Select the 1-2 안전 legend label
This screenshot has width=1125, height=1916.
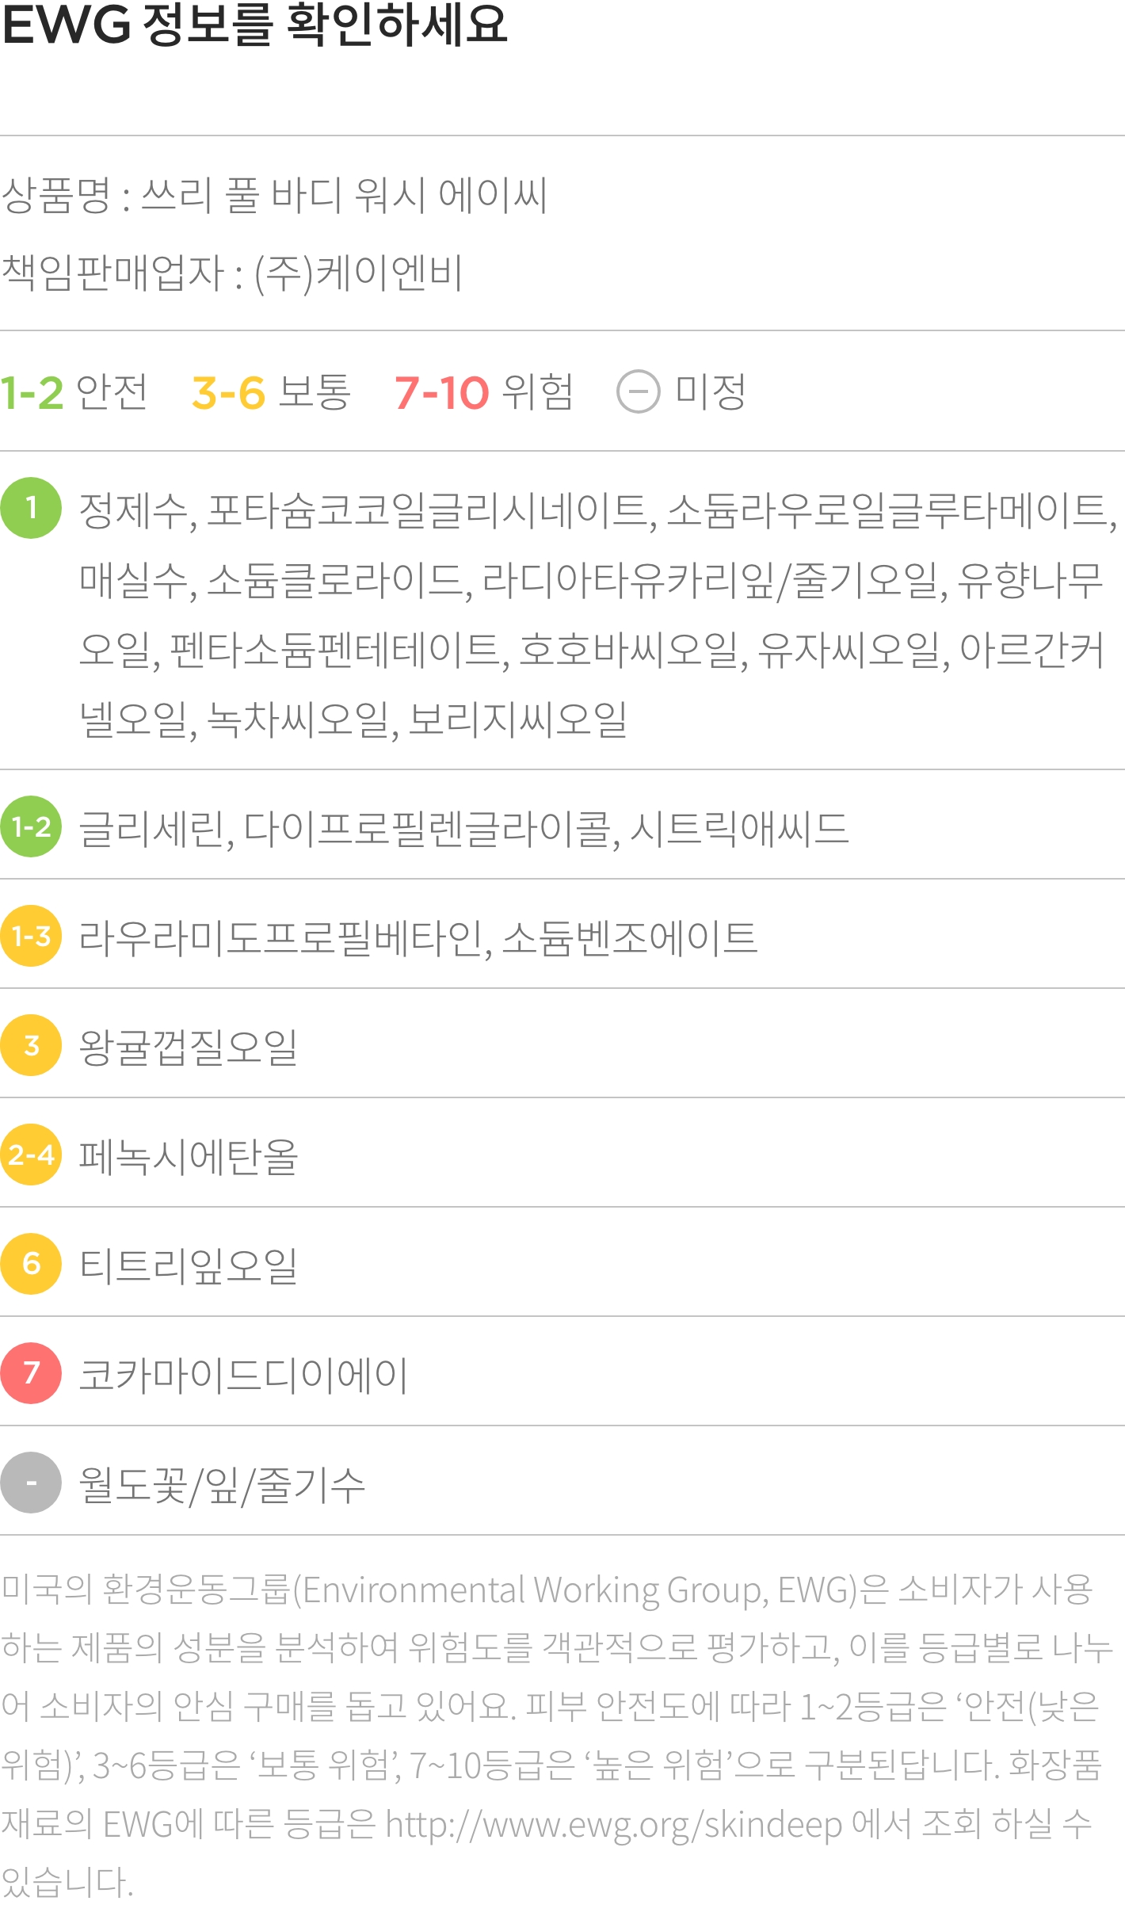(x=74, y=391)
